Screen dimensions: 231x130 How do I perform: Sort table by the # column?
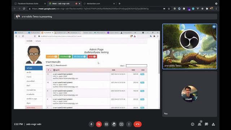click(x=49, y=70)
